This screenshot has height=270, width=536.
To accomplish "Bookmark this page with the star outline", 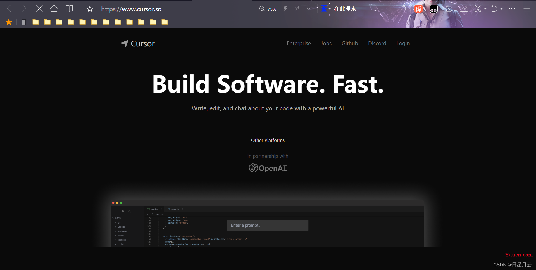I will (x=90, y=9).
